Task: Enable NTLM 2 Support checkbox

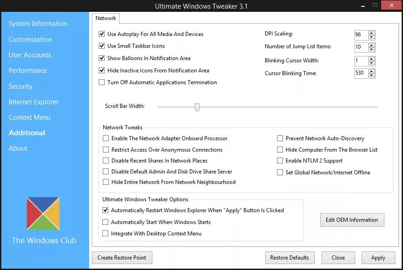Action: pos(280,161)
